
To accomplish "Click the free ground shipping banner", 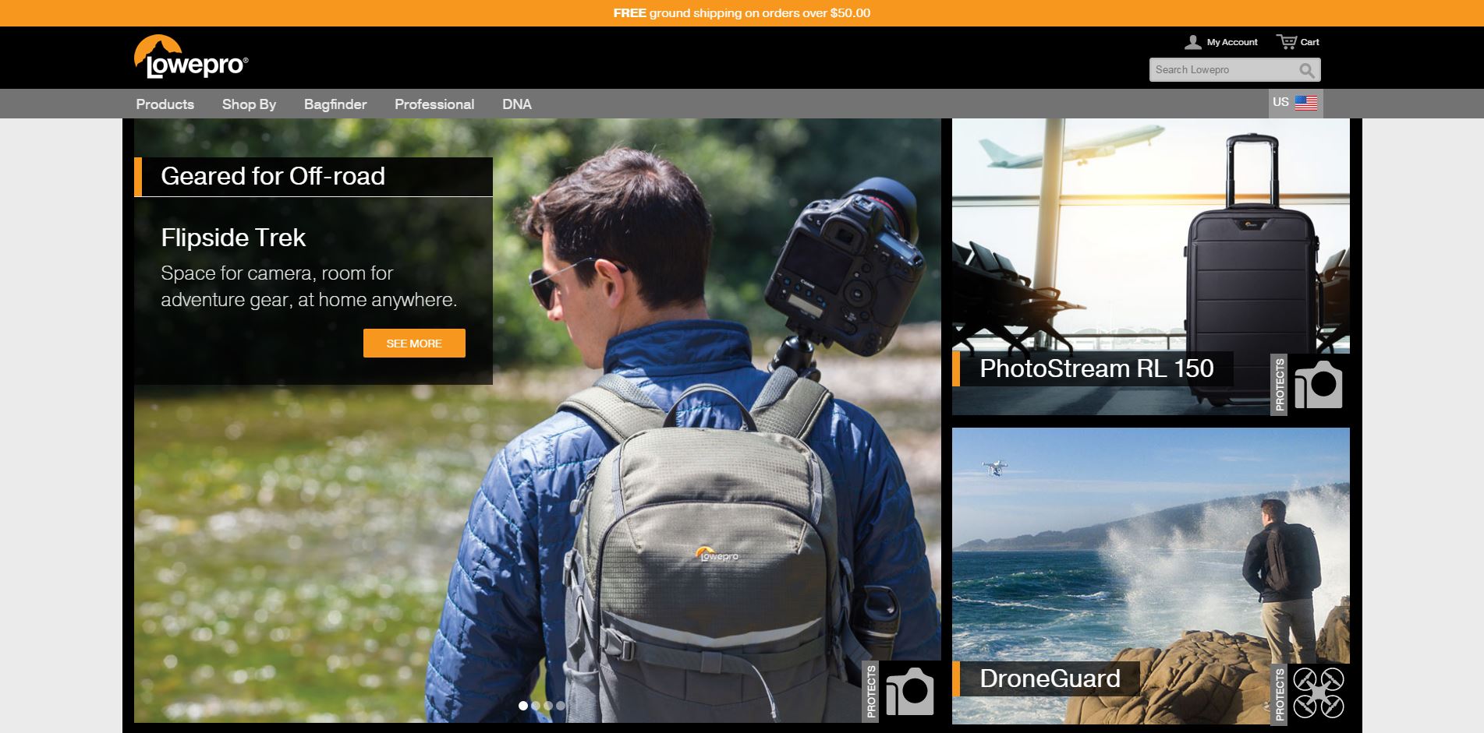I will (x=742, y=13).
